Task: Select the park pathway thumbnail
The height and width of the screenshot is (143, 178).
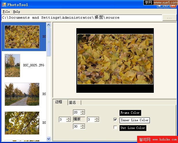Action: [x=22, y=94]
